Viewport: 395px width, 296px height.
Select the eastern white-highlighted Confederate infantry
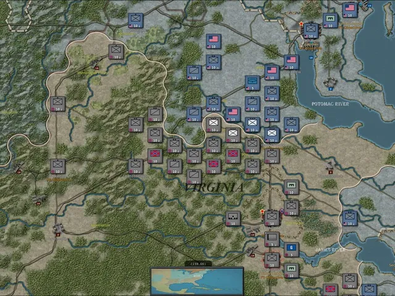click(x=233, y=135)
